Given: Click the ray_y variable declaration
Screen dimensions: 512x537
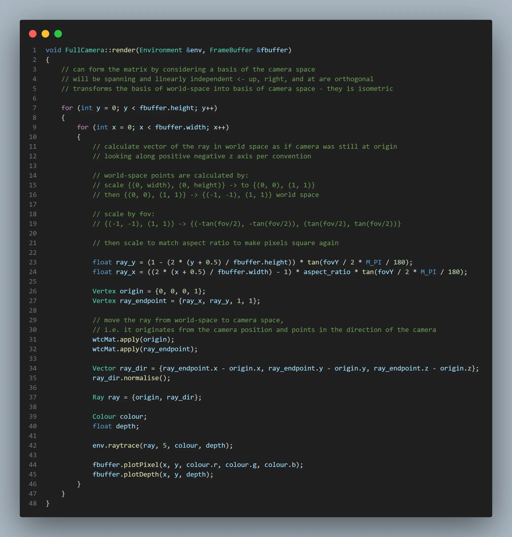Looking at the screenshot, I should [126, 262].
